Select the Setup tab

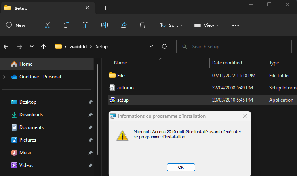48,8
